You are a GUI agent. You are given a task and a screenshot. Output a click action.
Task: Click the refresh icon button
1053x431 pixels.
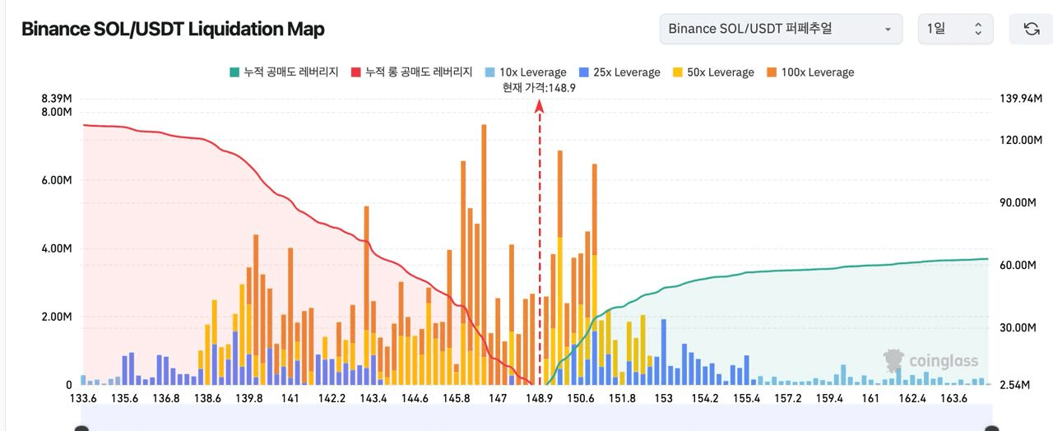pos(1031,29)
